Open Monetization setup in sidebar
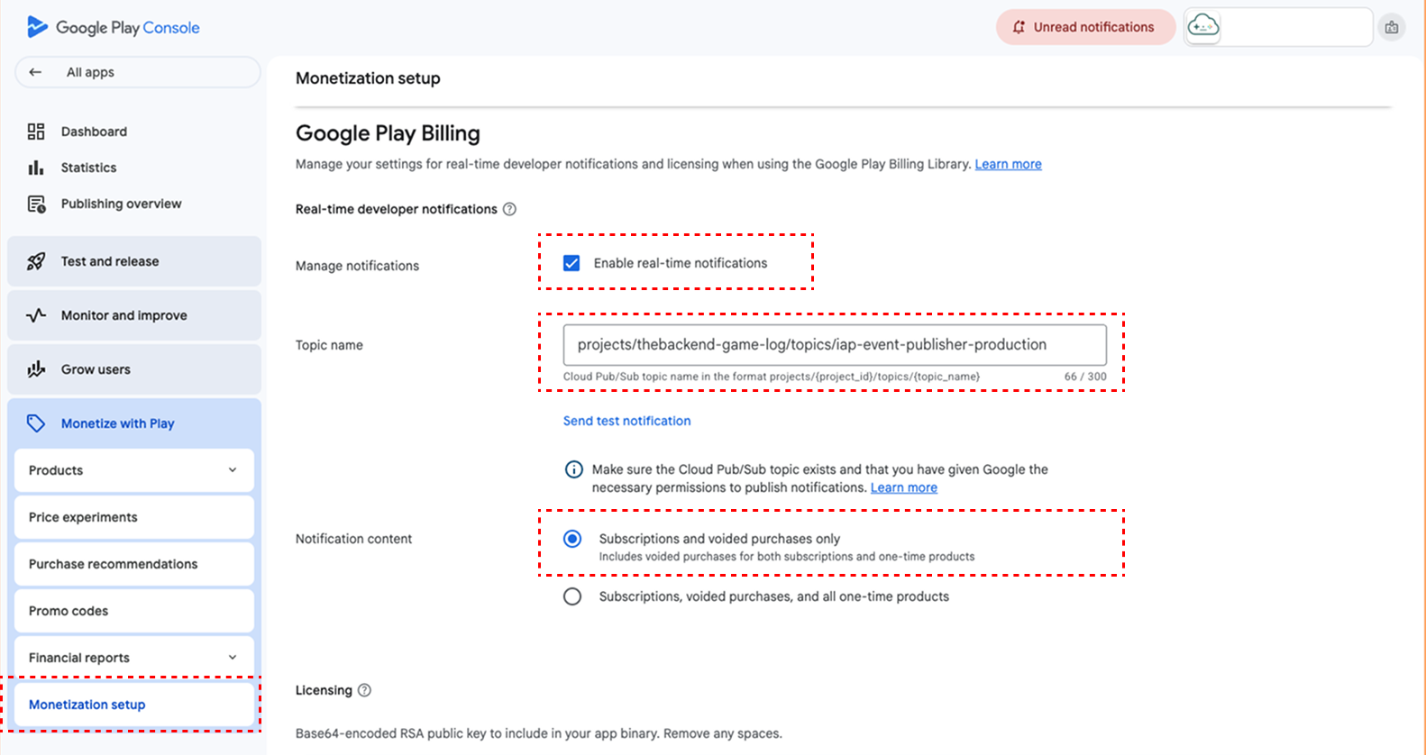Image resolution: width=1426 pixels, height=755 pixels. tap(87, 705)
